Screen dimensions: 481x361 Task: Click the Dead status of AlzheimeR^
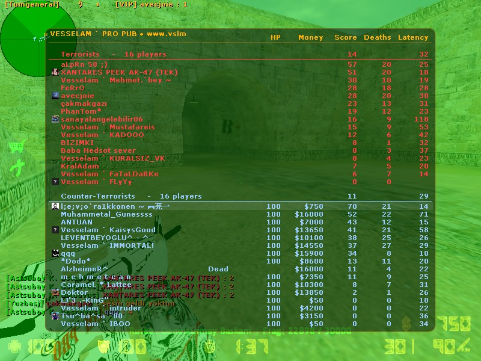[218, 269]
